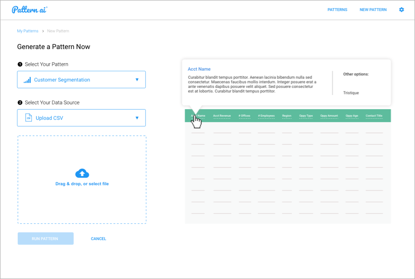Select the Contact Title column header
415x279 pixels.
pyautogui.click(x=374, y=116)
